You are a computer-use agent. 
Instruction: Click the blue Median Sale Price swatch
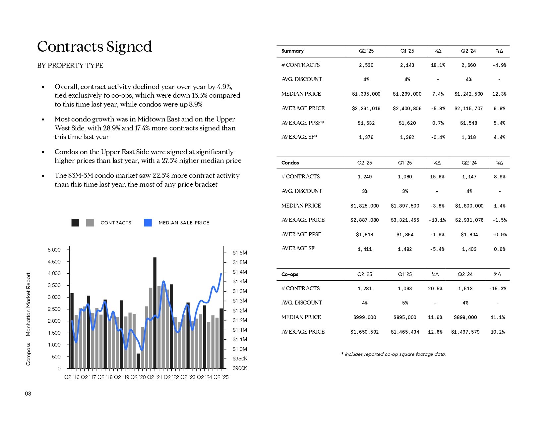(148, 222)
